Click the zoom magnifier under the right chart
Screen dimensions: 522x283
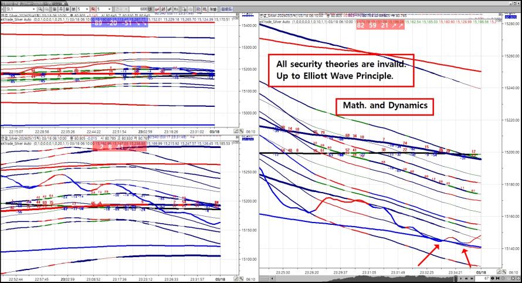pos(504,272)
